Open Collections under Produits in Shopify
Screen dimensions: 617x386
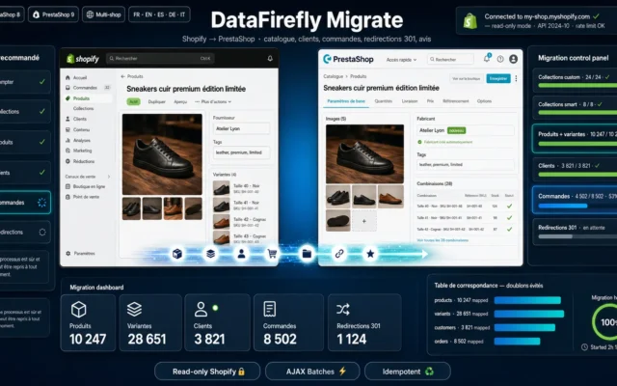point(84,108)
